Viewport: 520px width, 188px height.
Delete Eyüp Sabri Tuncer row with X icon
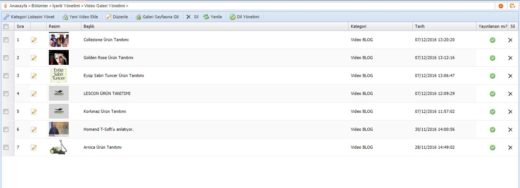click(x=510, y=76)
